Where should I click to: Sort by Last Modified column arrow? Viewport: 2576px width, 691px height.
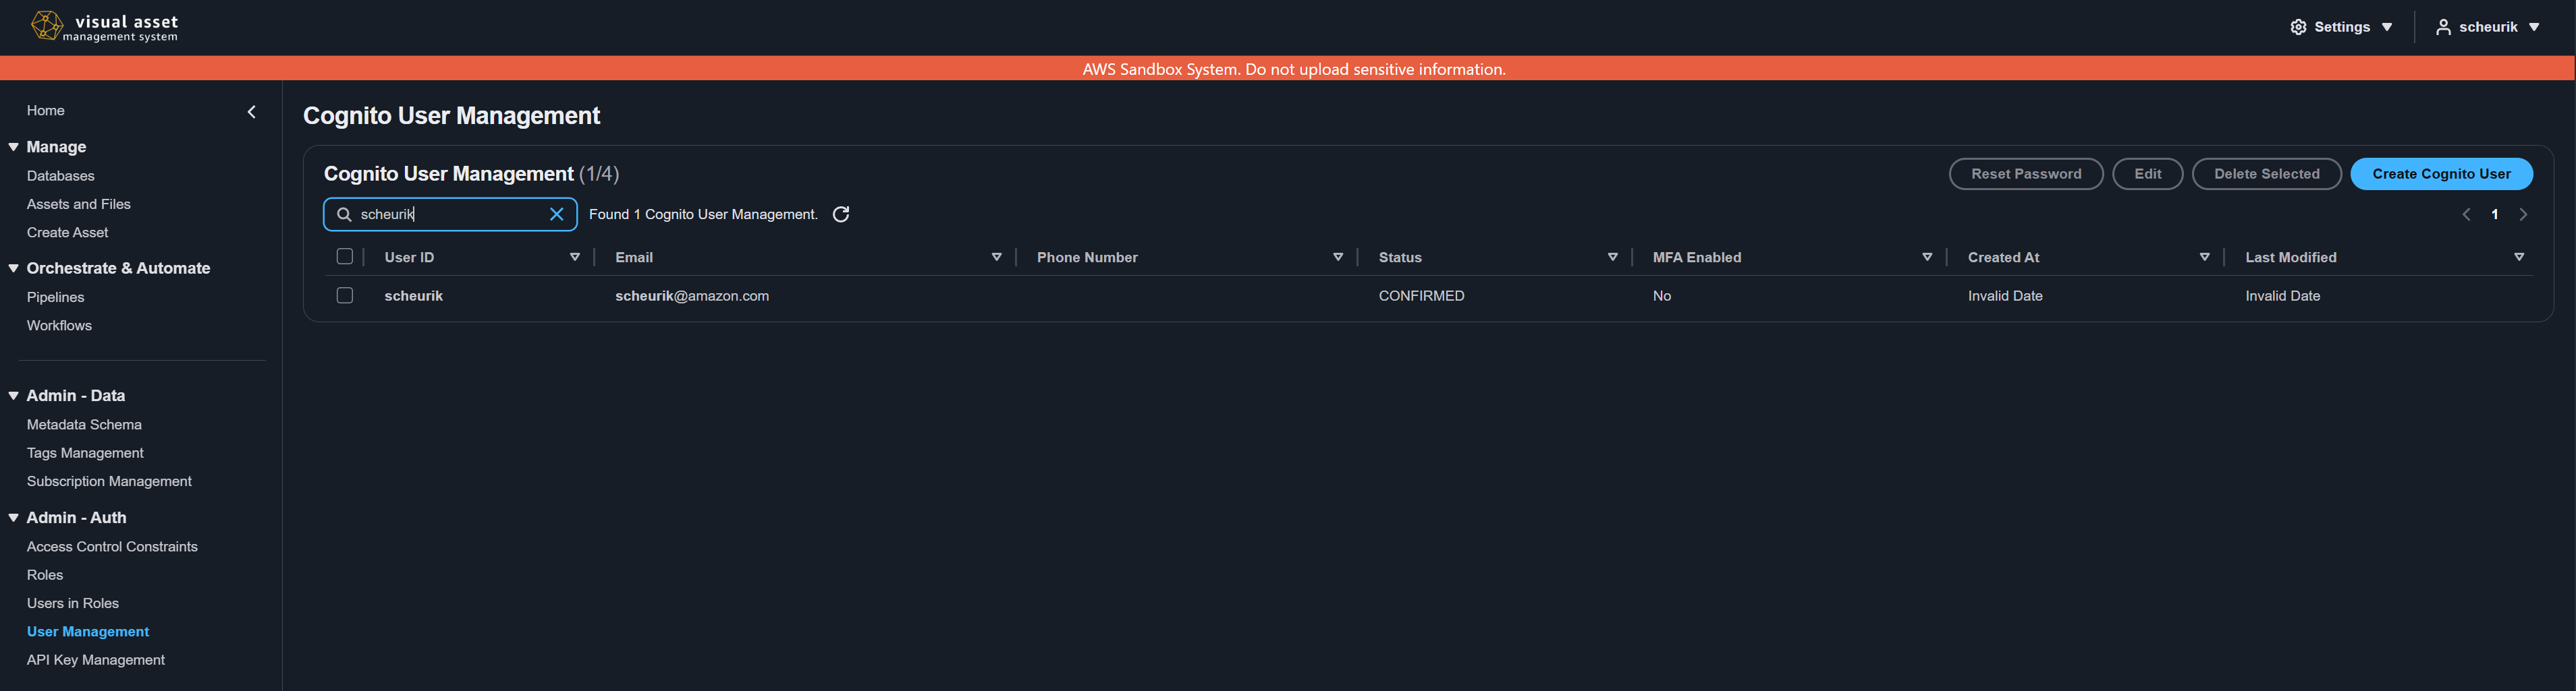pyautogui.click(x=2519, y=258)
